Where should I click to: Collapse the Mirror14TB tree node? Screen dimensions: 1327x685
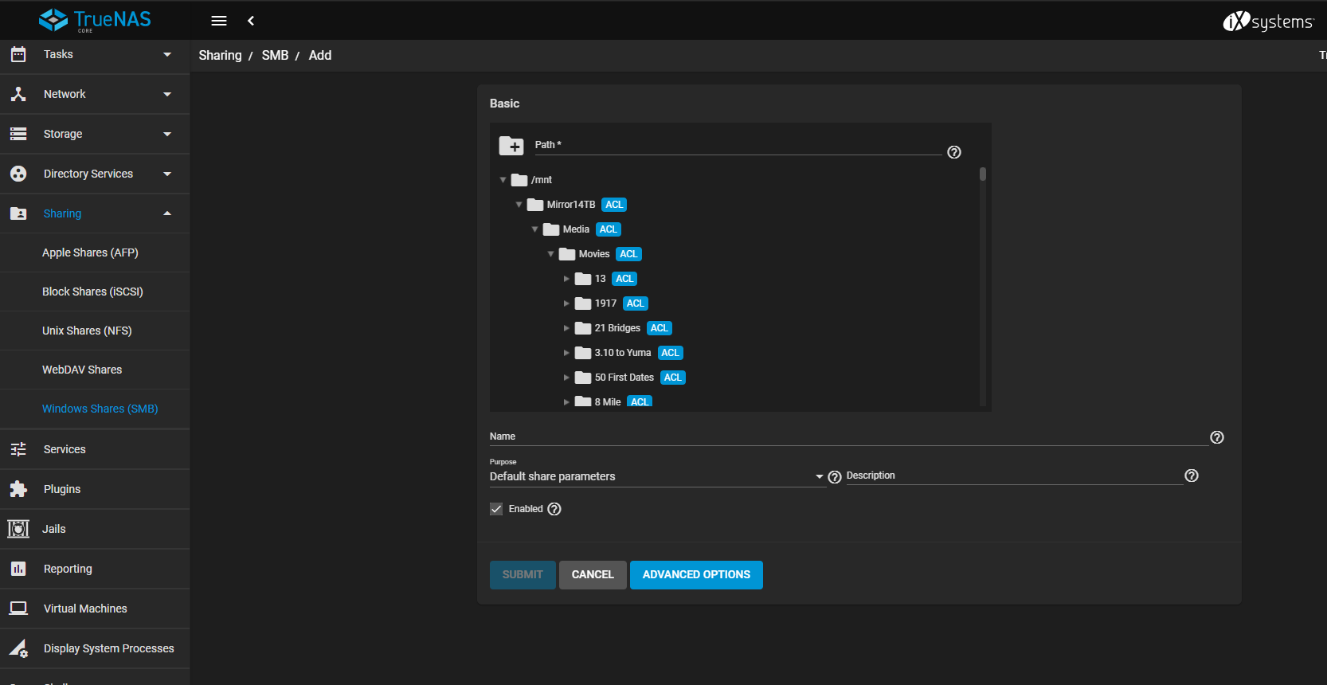pos(519,205)
